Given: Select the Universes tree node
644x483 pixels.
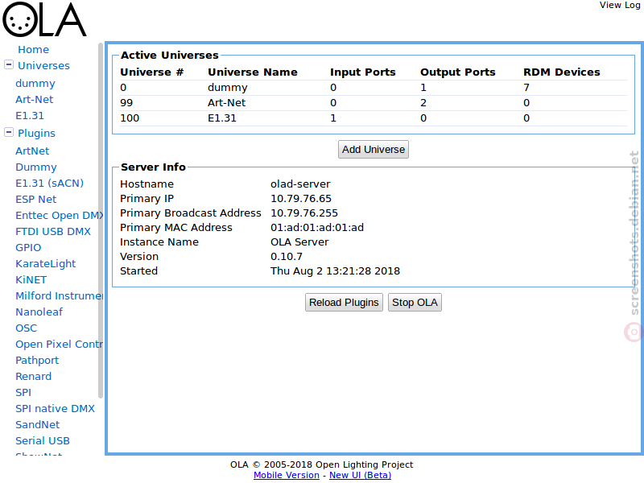Looking at the screenshot, I should tap(43, 66).
